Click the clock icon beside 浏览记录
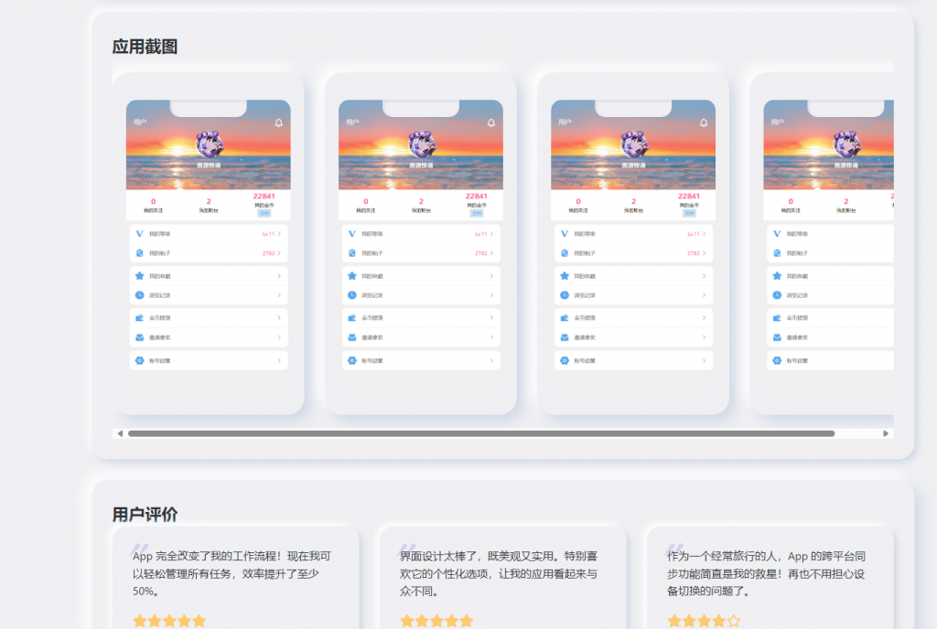Viewport: 937px width, 629px height. pyautogui.click(x=137, y=295)
